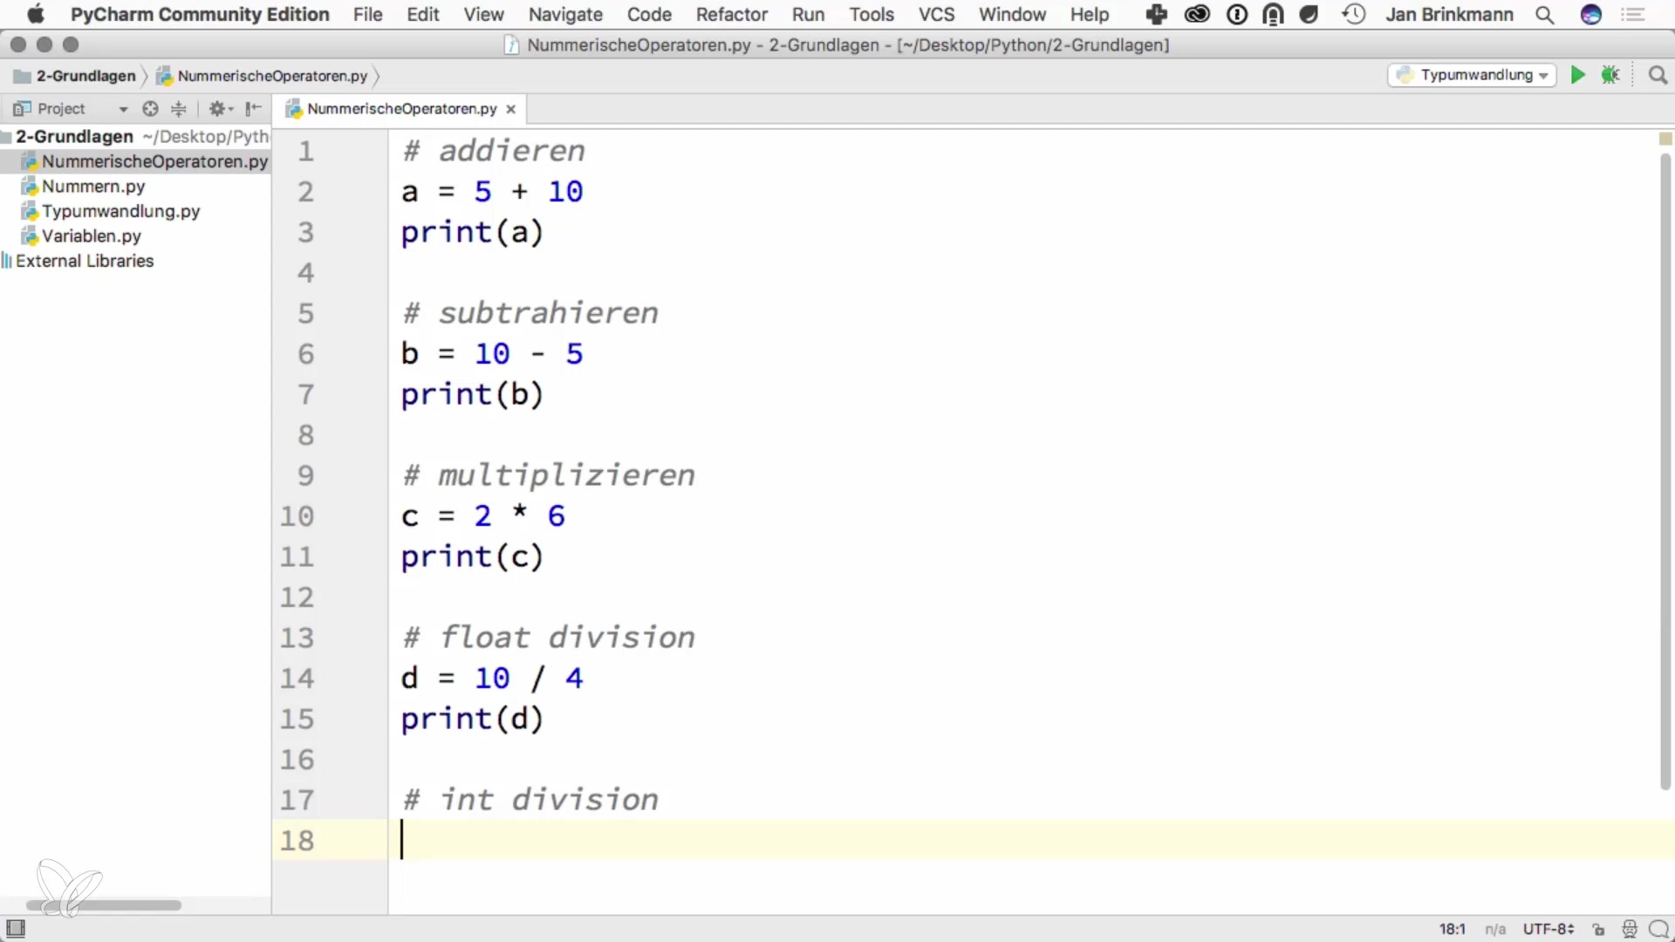Click the Debug bug icon
Screen dimensions: 1675x942
tap(1610, 75)
